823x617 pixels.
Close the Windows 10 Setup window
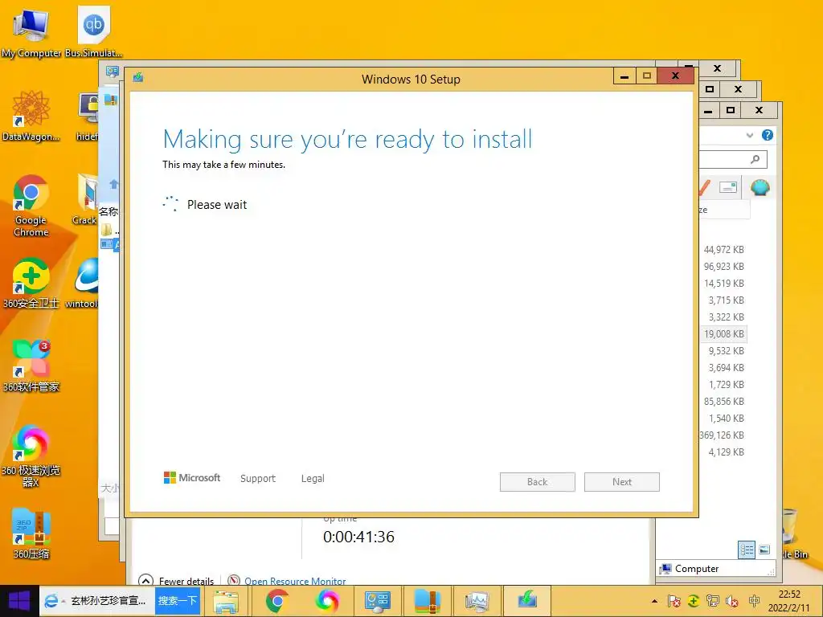pos(675,76)
